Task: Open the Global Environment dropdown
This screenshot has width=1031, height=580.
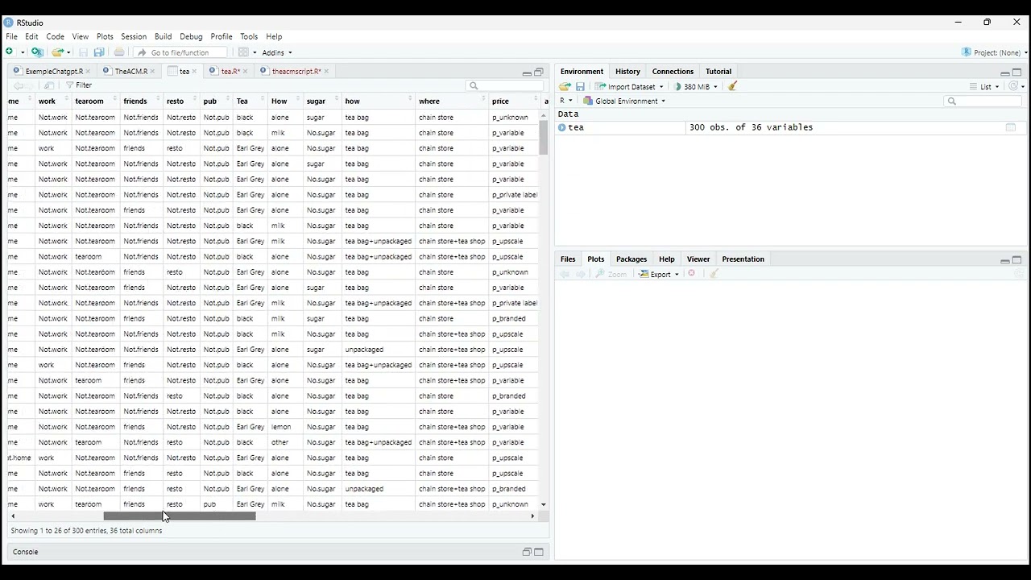Action: (x=624, y=101)
